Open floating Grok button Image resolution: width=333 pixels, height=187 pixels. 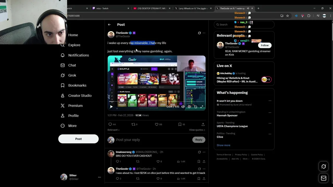pos(324,166)
